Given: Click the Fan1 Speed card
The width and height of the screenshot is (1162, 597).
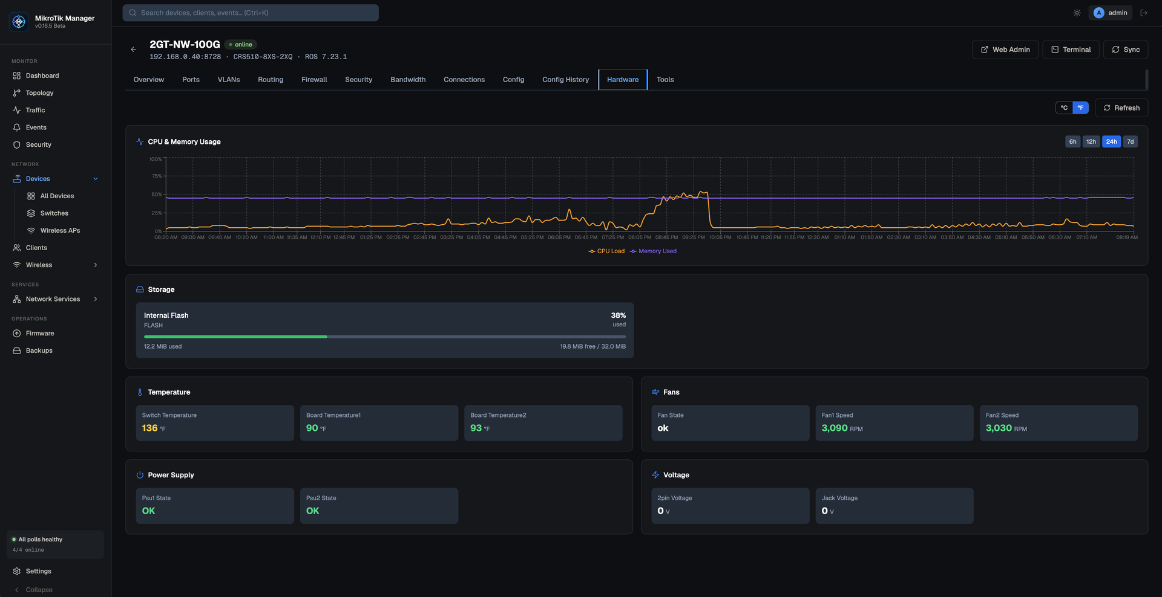Looking at the screenshot, I should click(x=894, y=423).
